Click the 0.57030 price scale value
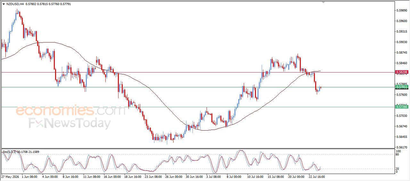Viewport: 410px width, 181px height. tap(402, 116)
